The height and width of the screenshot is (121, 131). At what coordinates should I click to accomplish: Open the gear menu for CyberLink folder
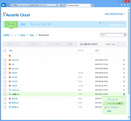tap(124, 60)
